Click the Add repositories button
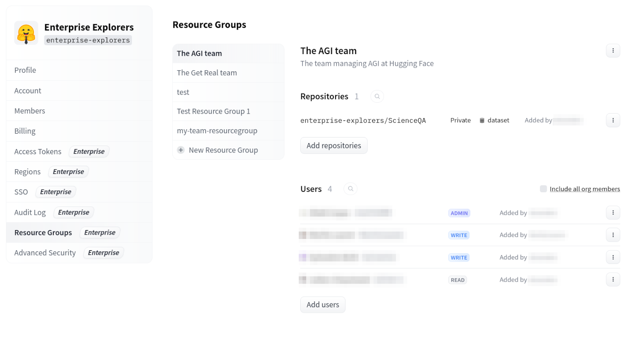630x354 pixels. click(x=334, y=145)
